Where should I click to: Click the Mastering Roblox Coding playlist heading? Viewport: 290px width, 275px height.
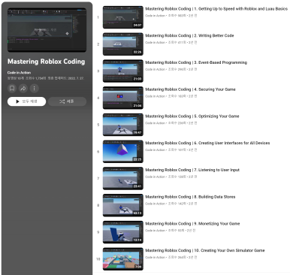(x=47, y=62)
